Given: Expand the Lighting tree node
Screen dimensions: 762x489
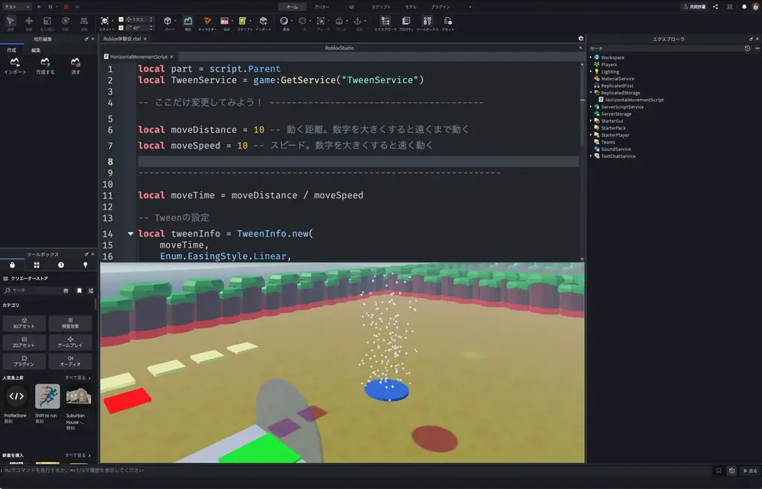Looking at the screenshot, I should 592,71.
